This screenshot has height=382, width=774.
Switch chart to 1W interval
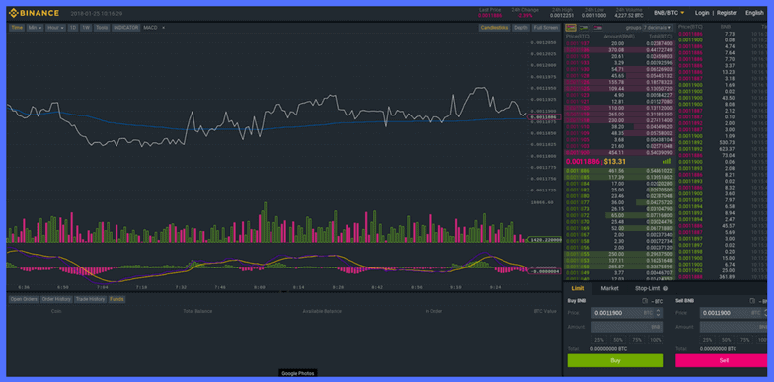pyautogui.click(x=87, y=28)
